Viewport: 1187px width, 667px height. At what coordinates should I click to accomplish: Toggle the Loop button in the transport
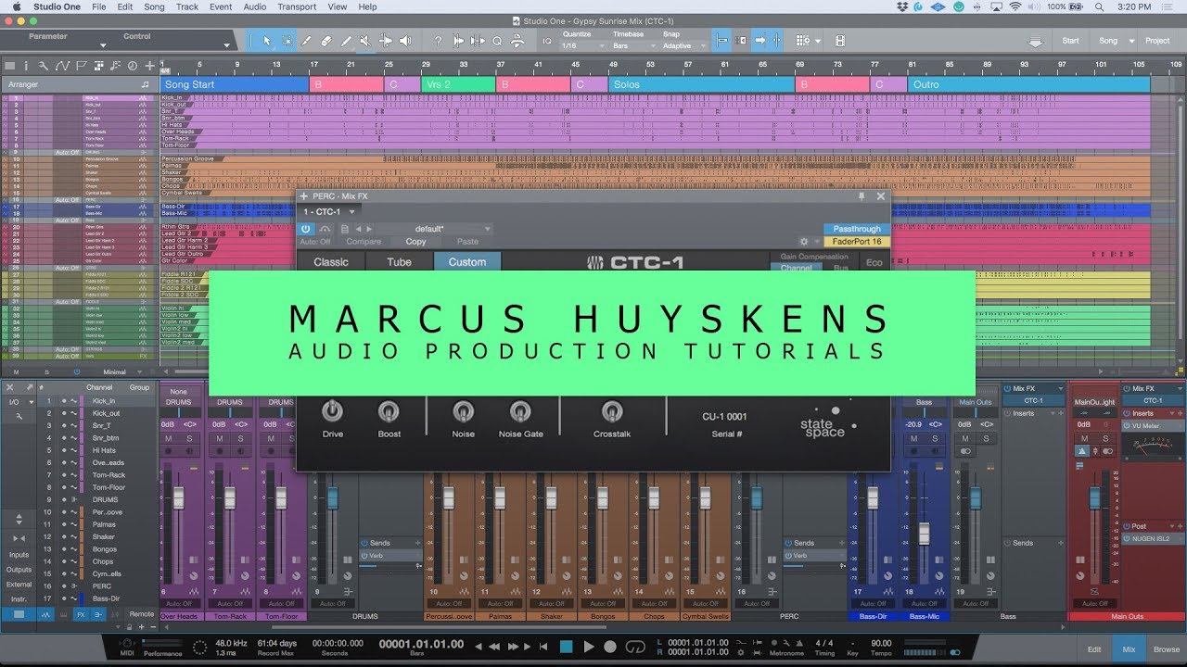pos(636,647)
